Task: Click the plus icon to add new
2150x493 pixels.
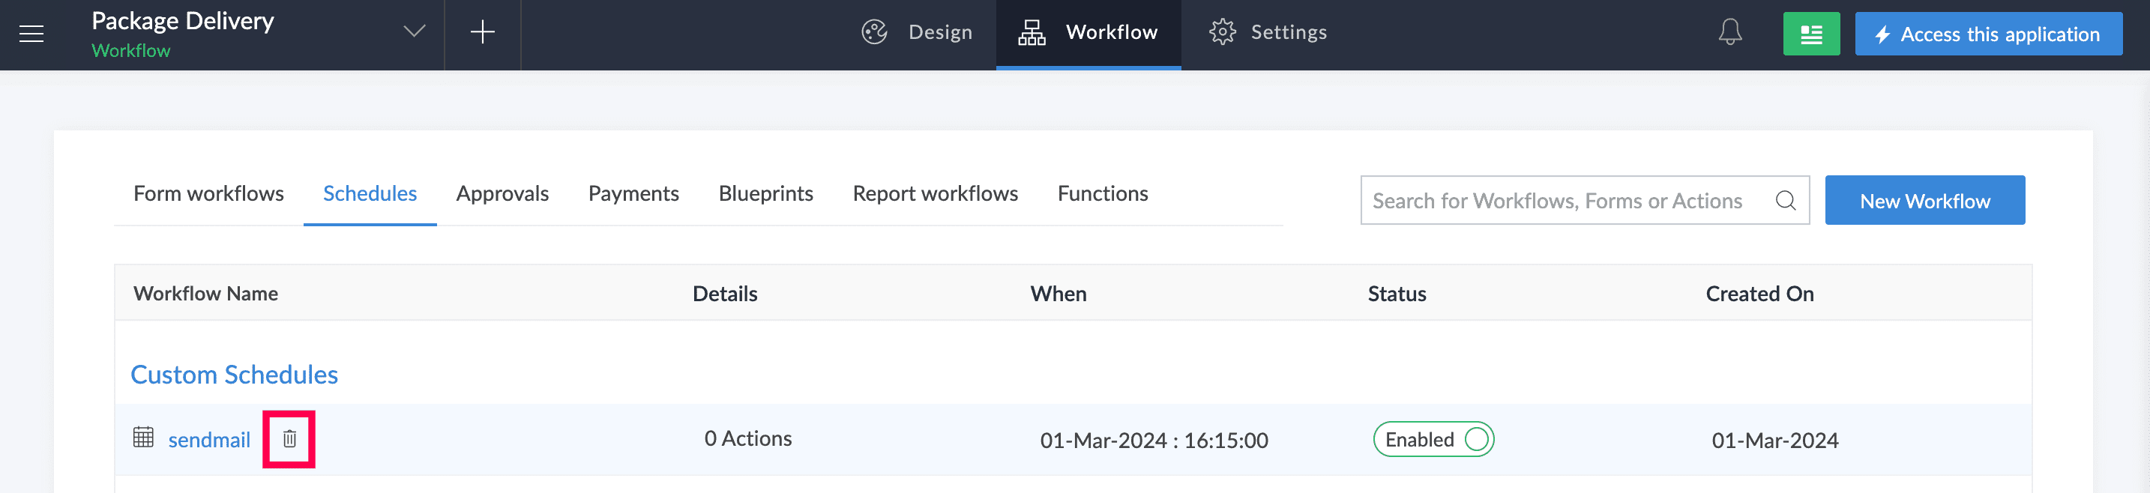Action: click(483, 34)
